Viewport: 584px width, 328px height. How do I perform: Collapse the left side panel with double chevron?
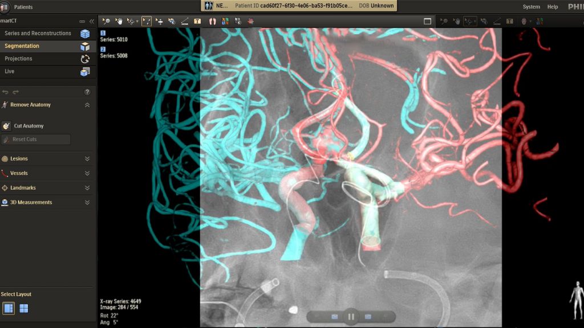coord(92,21)
